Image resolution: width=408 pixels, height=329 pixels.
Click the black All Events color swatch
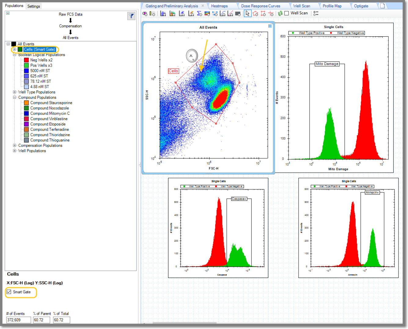(13, 44)
